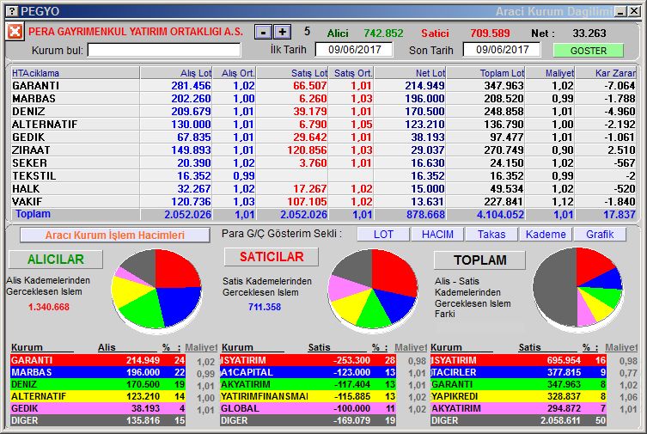647x434 pixels.
Task: Click green GARANTI 347.963 total row
Action: 518,384
